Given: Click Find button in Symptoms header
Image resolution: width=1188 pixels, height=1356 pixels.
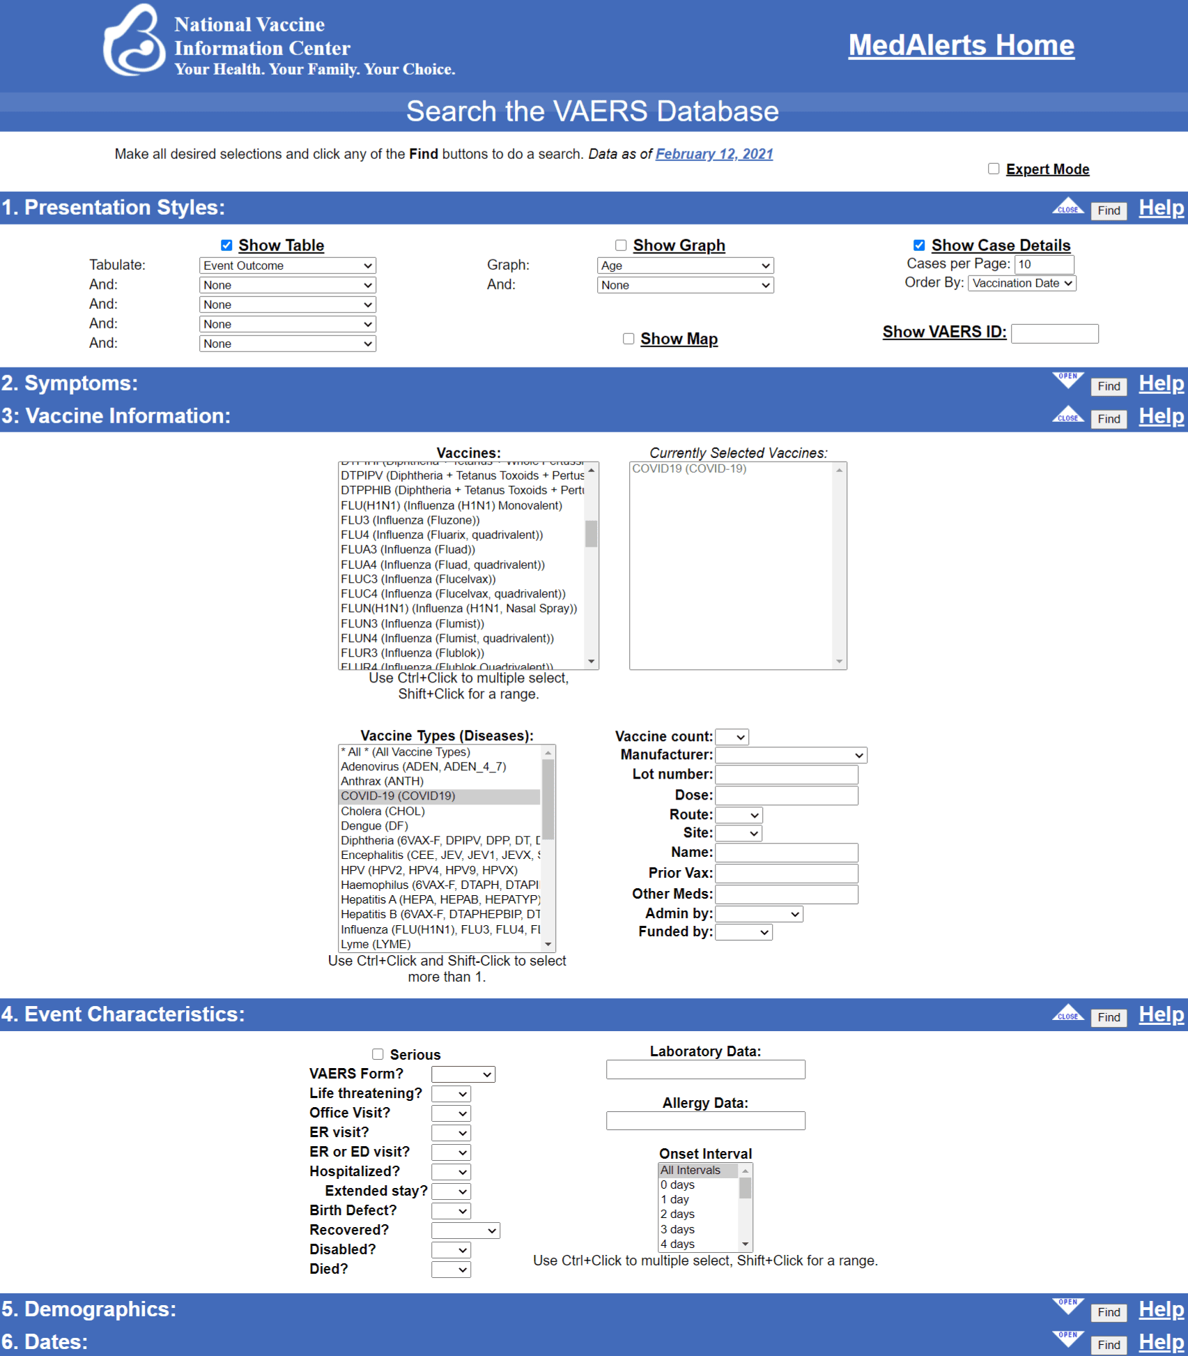Looking at the screenshot, I should coord(1108,386).
